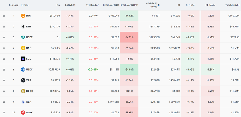Star BNB as a favorite
Viewport: 241px width, 117px height.
[4, 48]
